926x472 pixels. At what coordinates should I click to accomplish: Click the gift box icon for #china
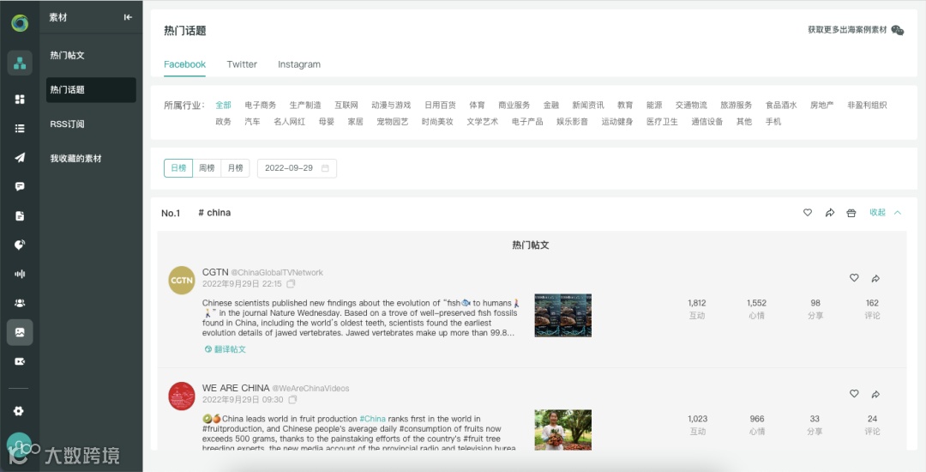[851, 213]
